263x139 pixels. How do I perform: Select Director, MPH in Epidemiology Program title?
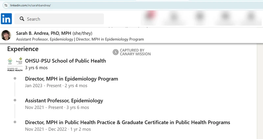coord(71,79)
